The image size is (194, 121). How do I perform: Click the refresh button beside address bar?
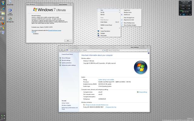105,50
